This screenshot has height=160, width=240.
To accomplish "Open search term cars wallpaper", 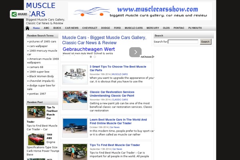I will tap(38, 46).
